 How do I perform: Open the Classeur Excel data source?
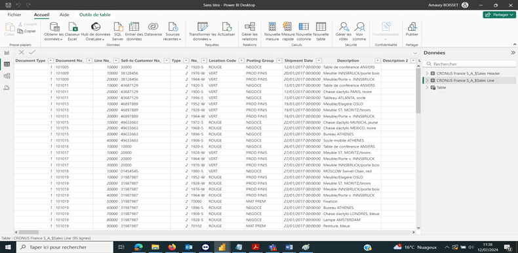[72, 31]
